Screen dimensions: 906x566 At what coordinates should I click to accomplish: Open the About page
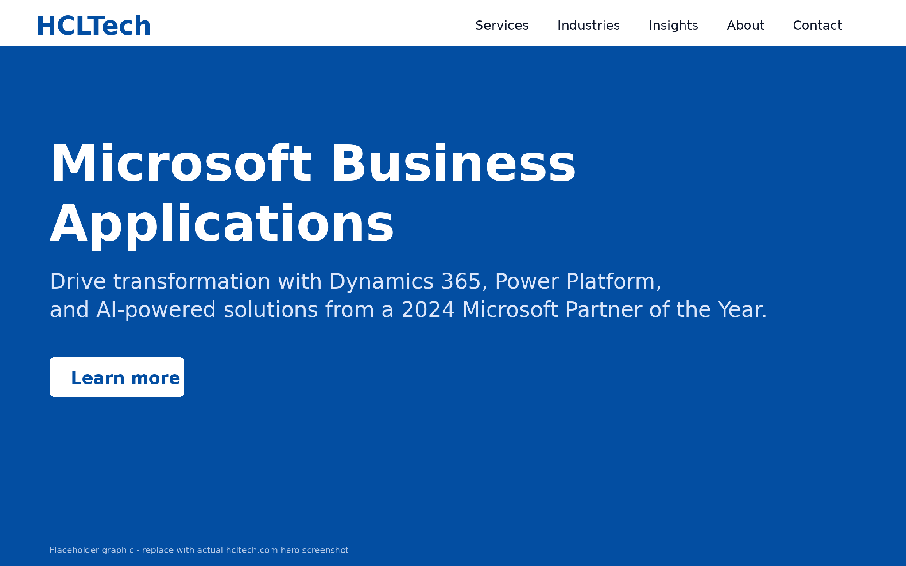(x=745, y=26)
